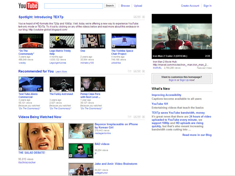Click MARVEL channel link
Screen dimensions: 235x176
tap(157, 68)
